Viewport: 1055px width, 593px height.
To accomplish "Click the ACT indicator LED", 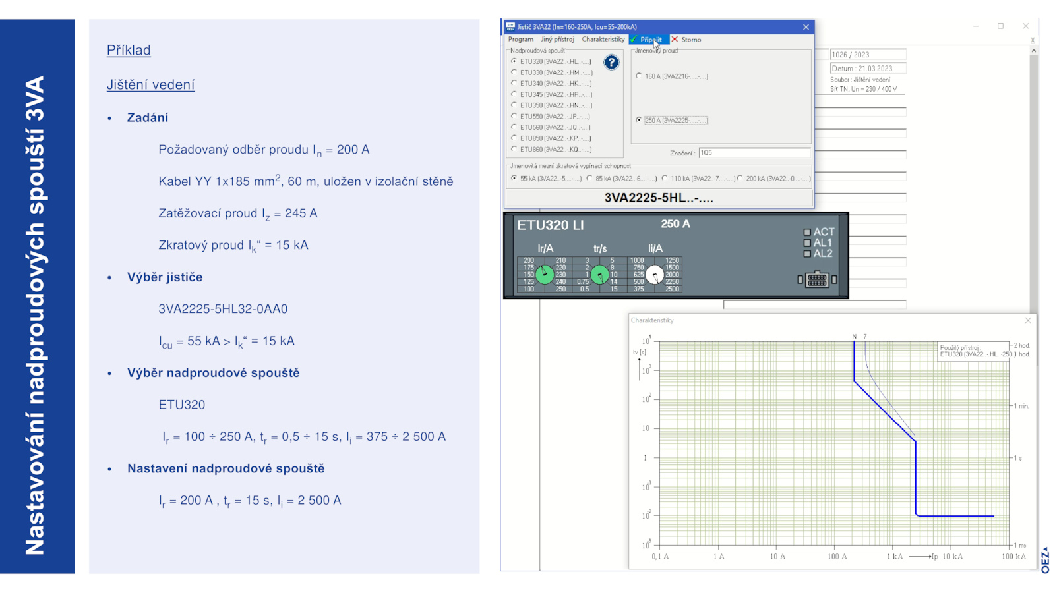I will (807, 232).
